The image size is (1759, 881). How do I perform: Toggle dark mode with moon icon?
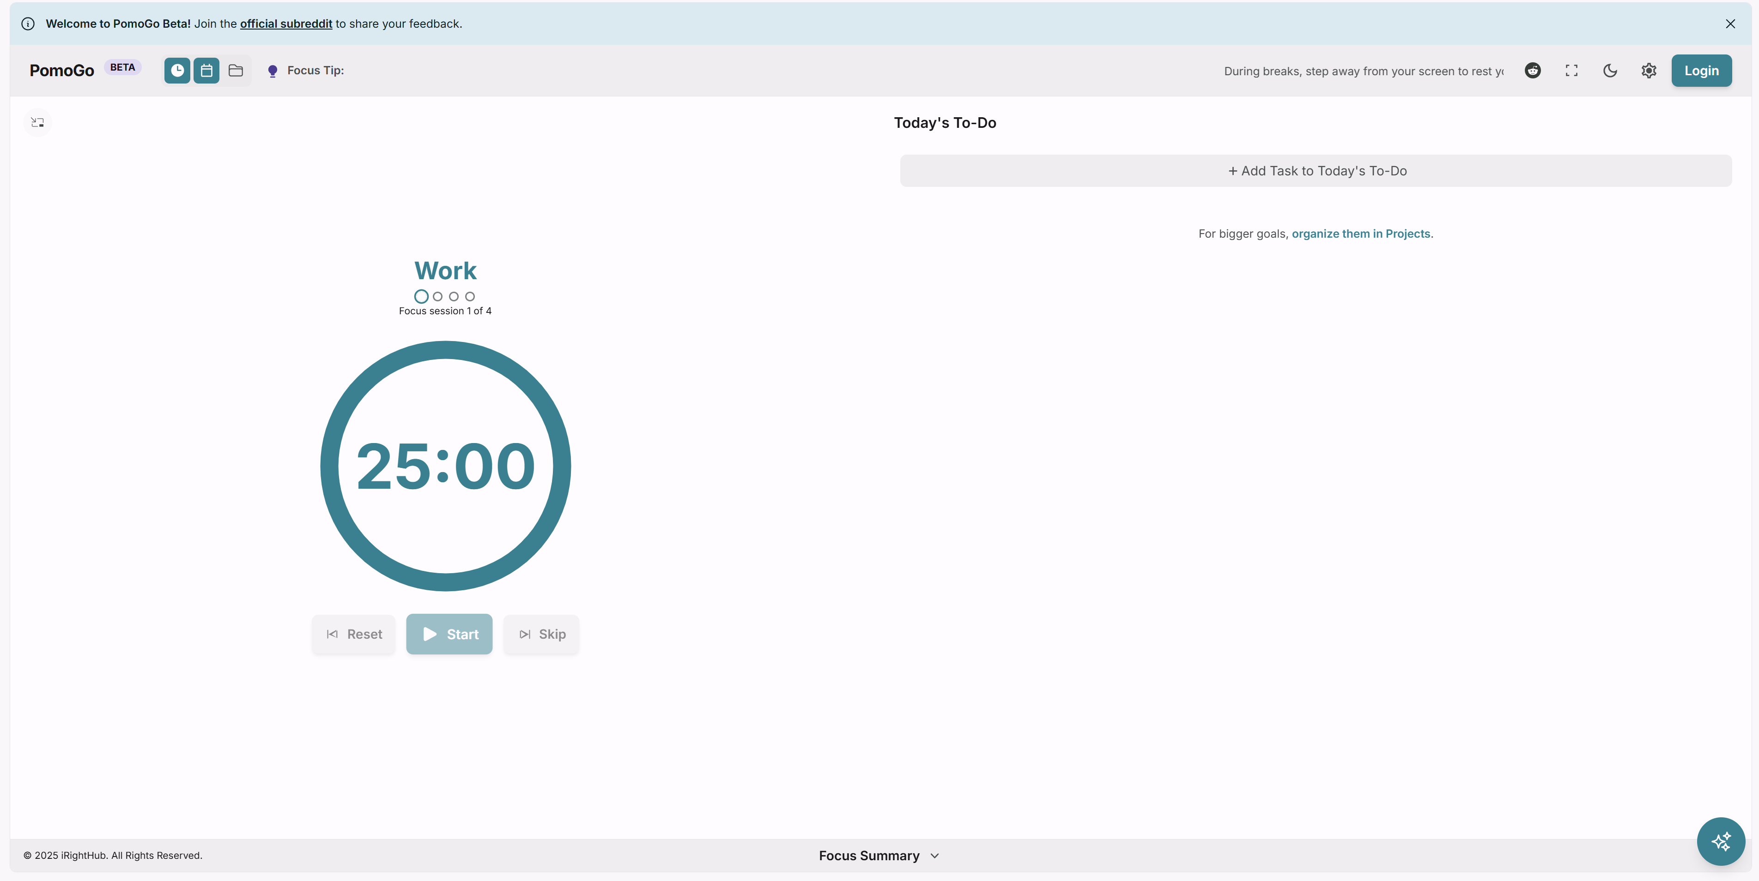tap(1609, 70)
